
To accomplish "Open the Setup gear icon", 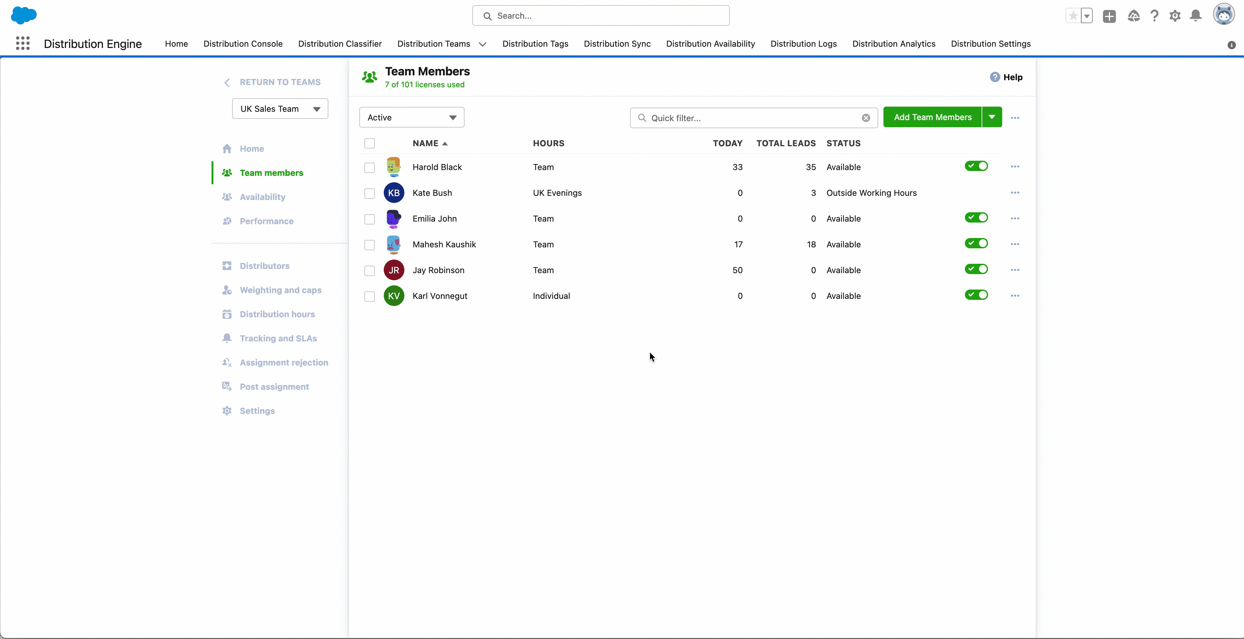I will [1175, 16].
